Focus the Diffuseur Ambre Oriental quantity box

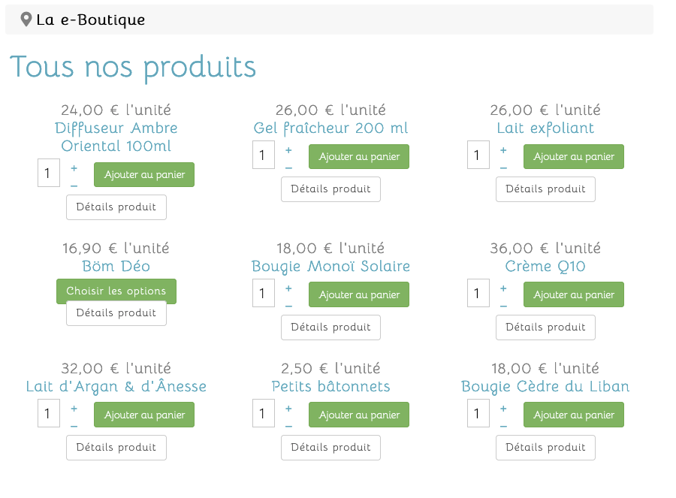pyautogui.click(x=49, y=173)
